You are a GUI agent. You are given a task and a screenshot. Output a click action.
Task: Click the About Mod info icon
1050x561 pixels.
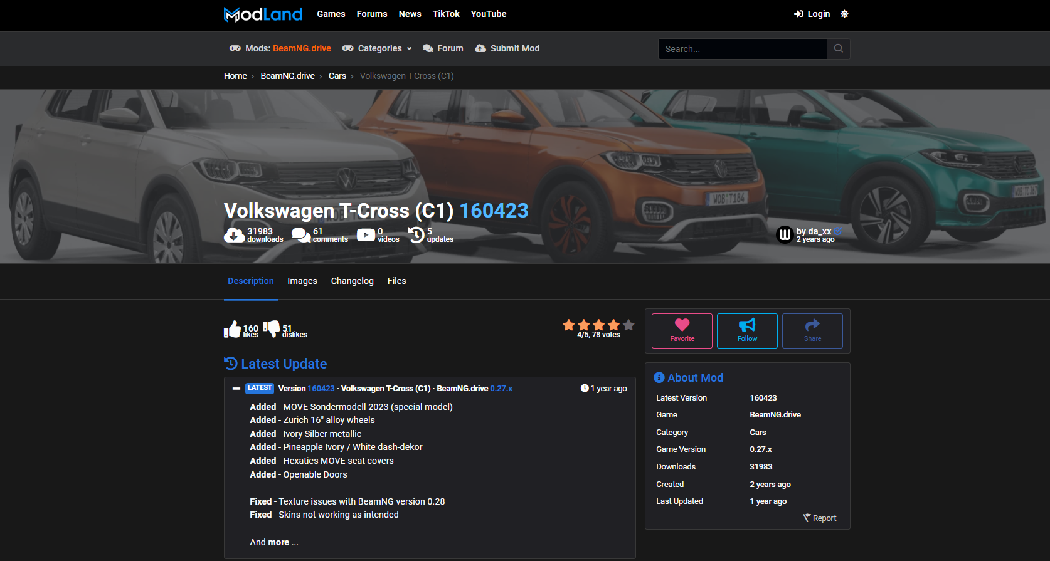659,377
